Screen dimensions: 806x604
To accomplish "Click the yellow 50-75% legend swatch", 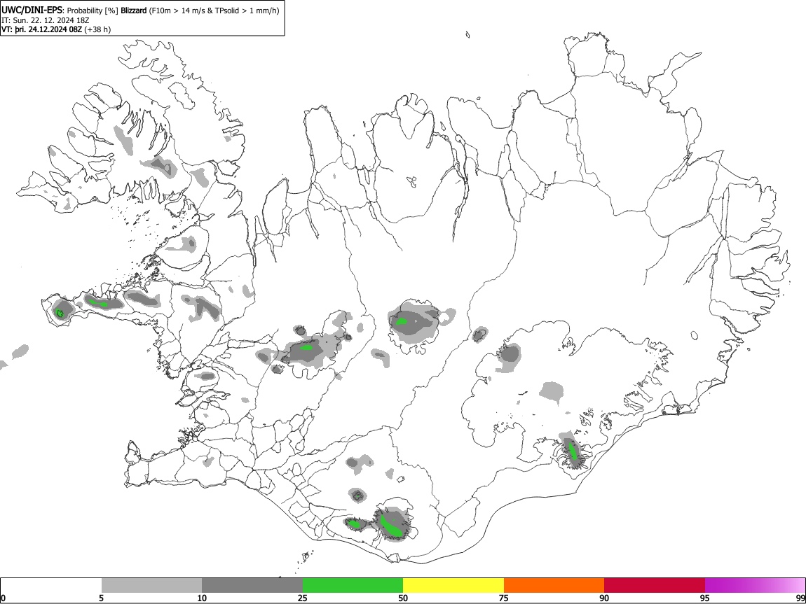I will coord(453,586).
